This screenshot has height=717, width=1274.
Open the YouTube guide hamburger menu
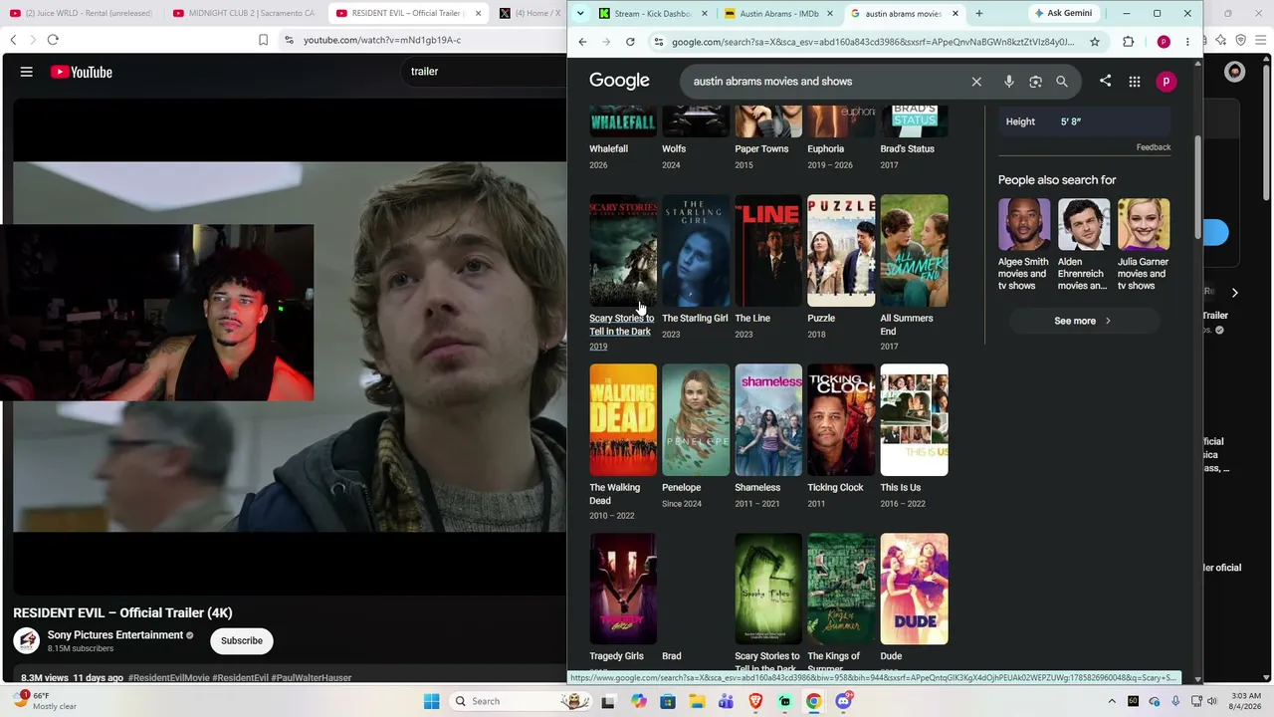point(27,72)
